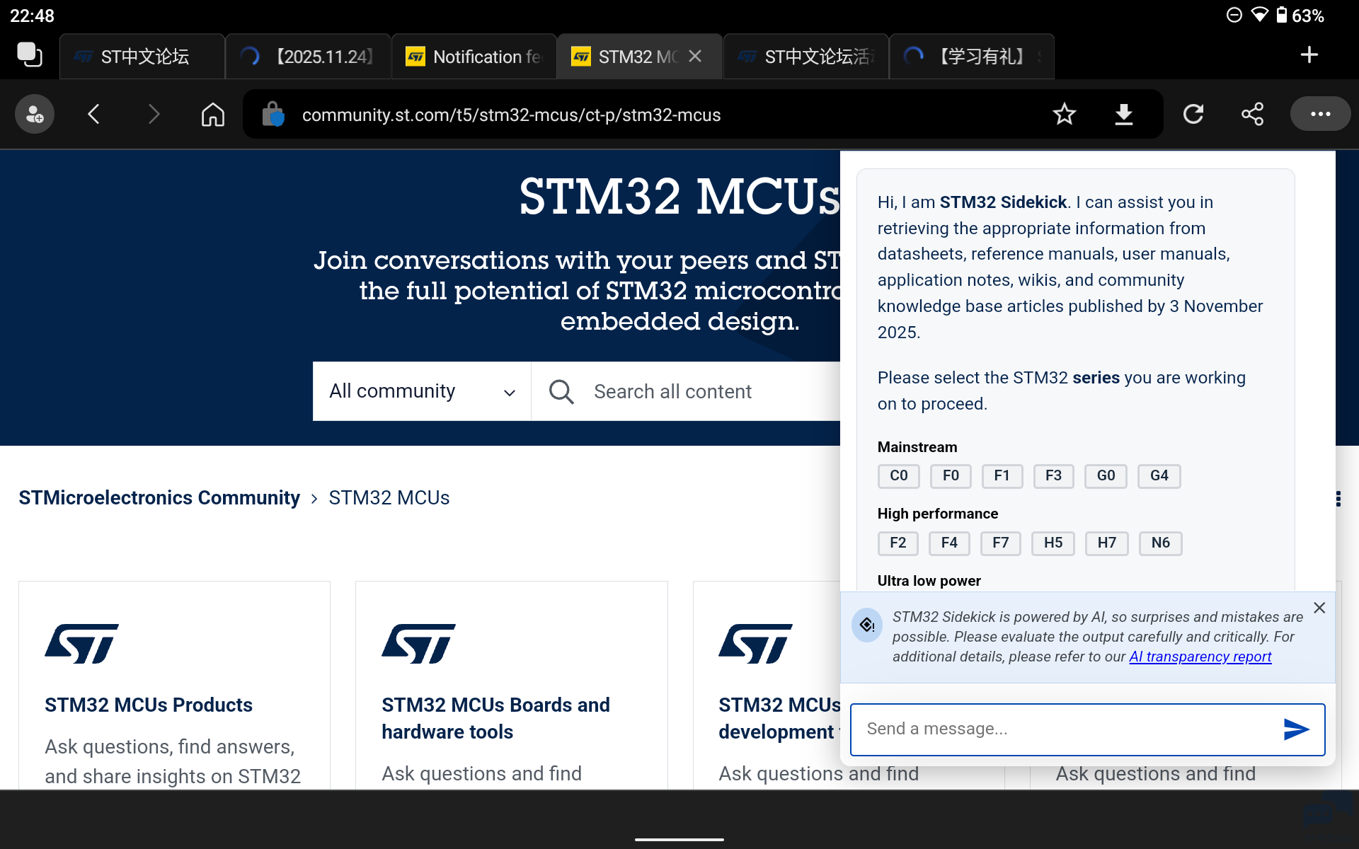This screenshot has height=849, width=1359.
Task: Share the page with the share icon
Action: (1253, 114)
